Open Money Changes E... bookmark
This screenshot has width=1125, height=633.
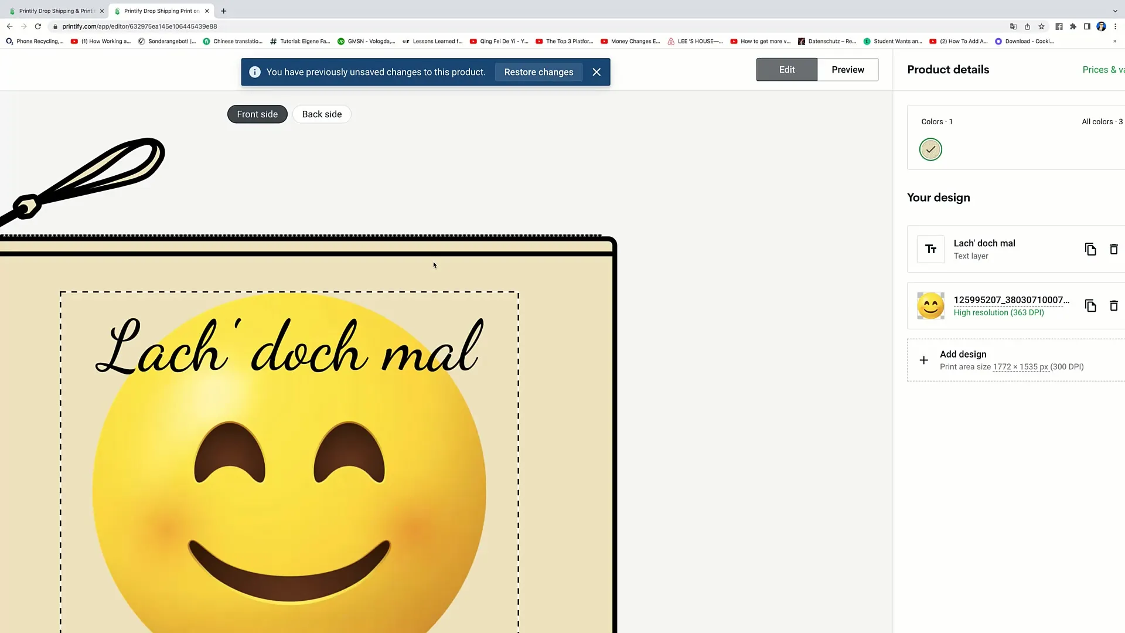pos(630,41)
